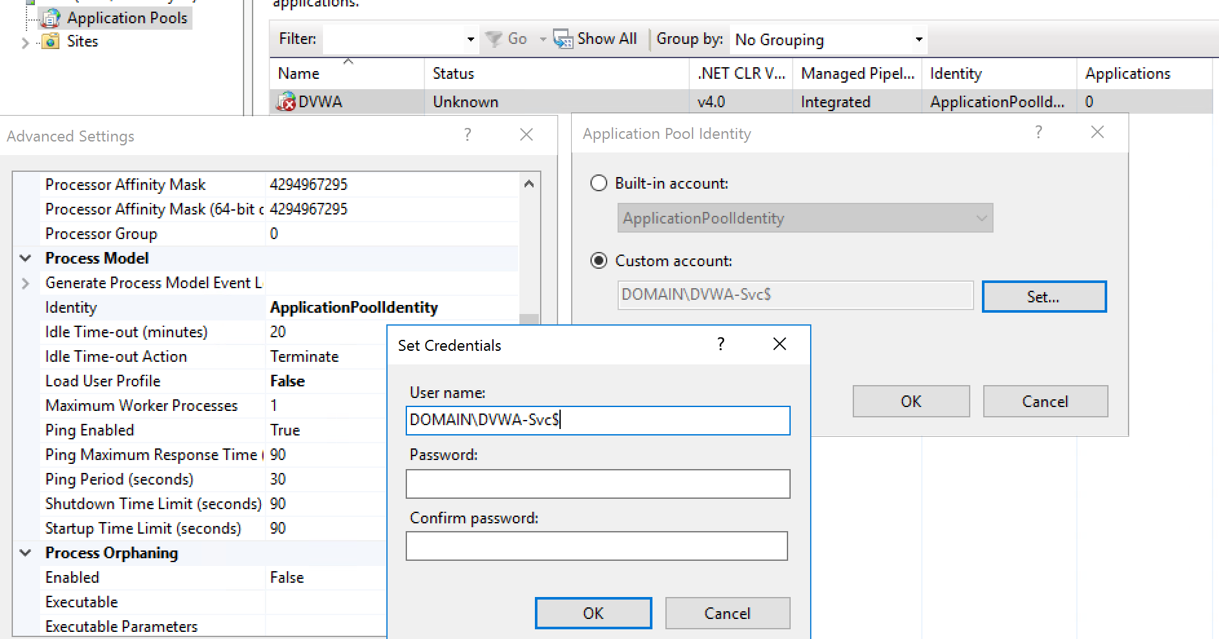Collapse the Process Orphaning section
Viewport: 1219px width, 639px height.
(x=25, y=553)
